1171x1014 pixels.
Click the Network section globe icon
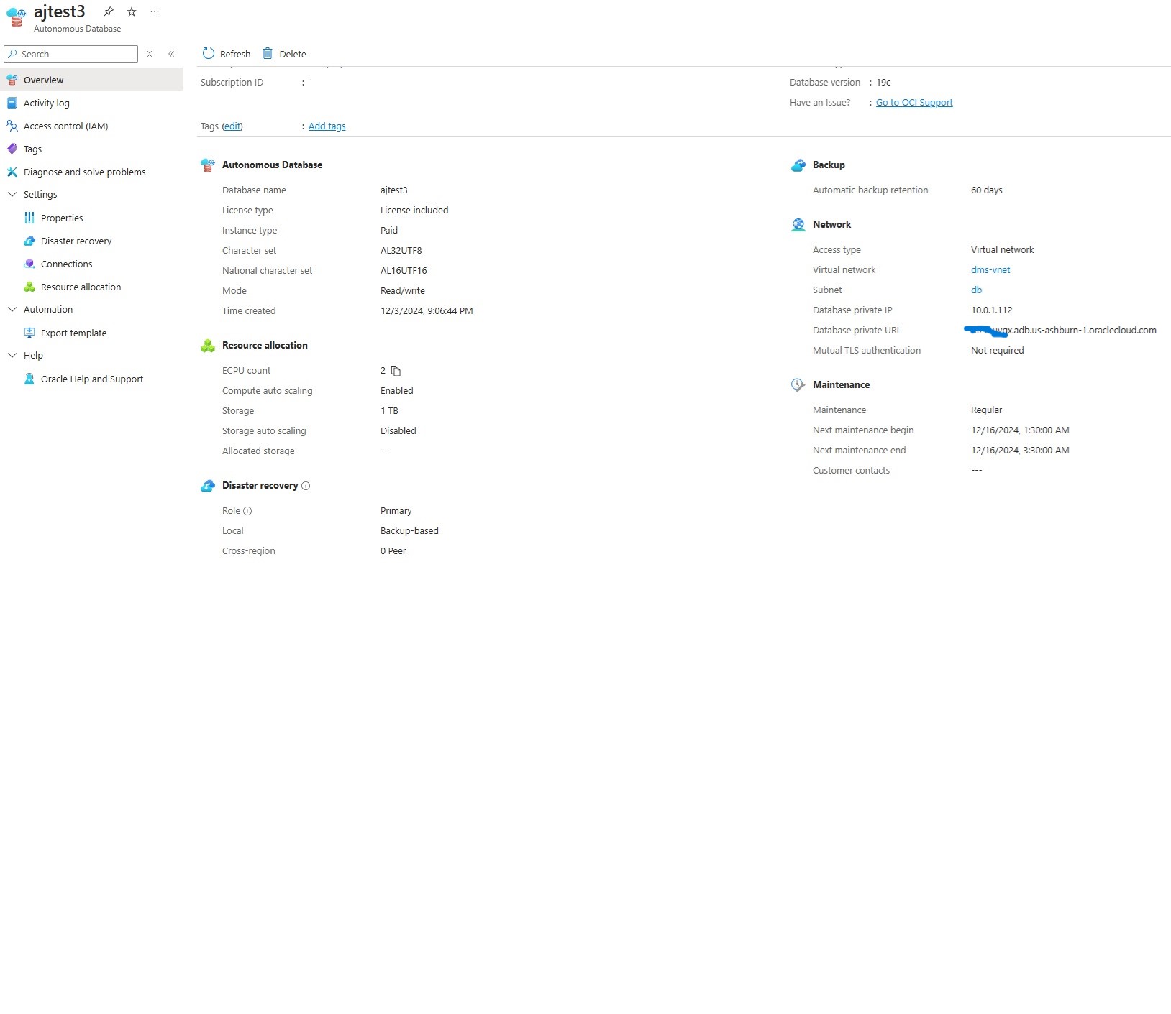click(x=798, y=225)
